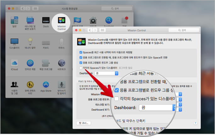Open 마우스 (Mouse) preferences

tap(62, 42)
